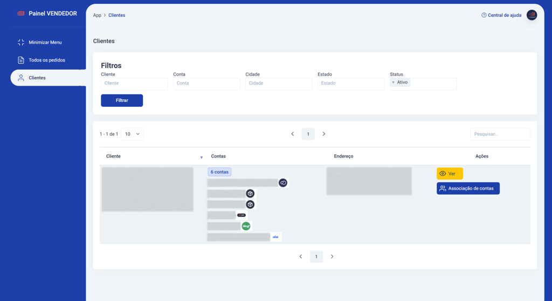Select Clientes in the sidebar menu

pyautogui.click(x=37, y=78)
